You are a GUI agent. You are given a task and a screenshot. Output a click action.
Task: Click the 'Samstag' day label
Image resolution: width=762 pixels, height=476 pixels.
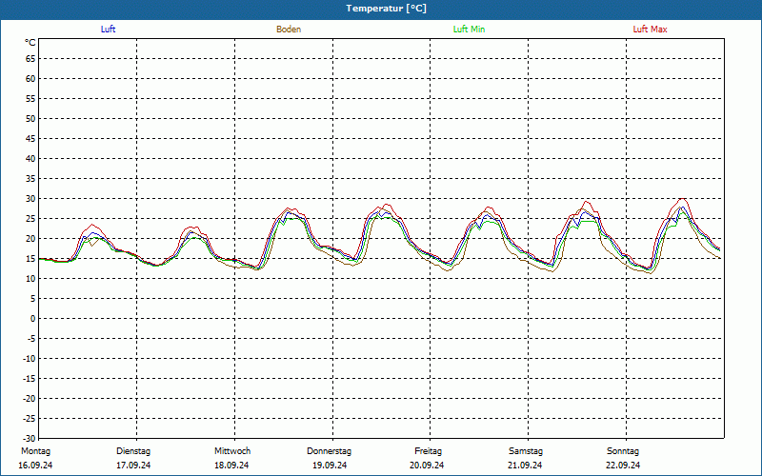(526, 451)
